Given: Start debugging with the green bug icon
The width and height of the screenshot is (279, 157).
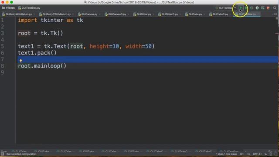Looking at the screenshot, I should [246, 8].
